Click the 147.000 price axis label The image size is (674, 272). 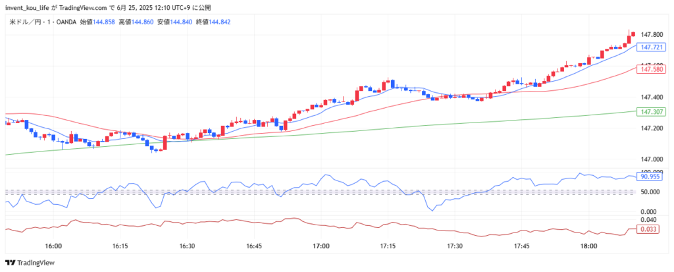click(x=651, y=159)
